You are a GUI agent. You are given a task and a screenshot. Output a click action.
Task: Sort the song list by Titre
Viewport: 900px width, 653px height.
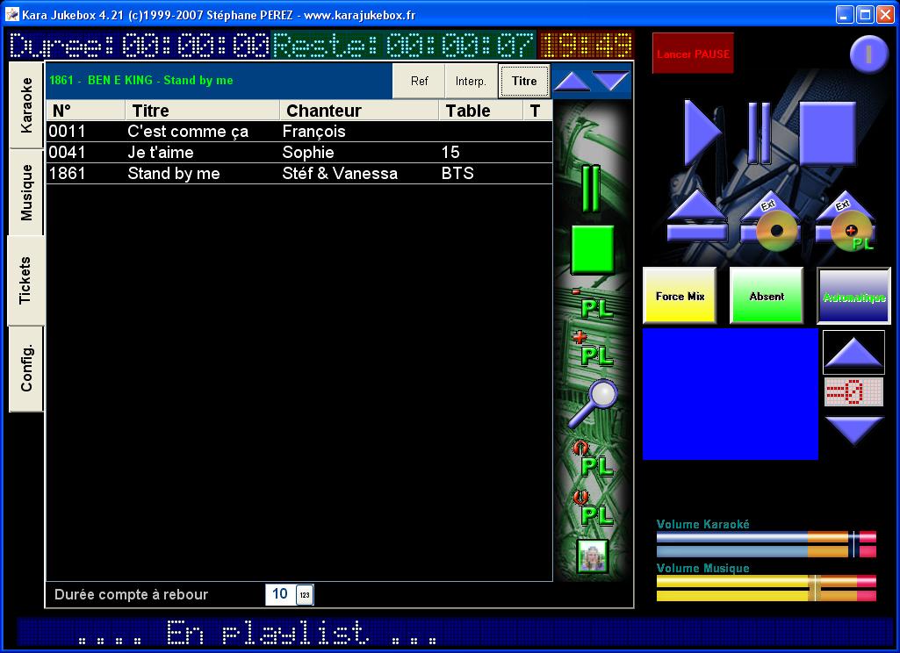tap(523, 80)
